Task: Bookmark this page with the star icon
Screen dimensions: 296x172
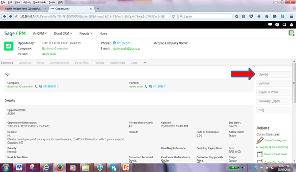Action: (x=237, y=17)
